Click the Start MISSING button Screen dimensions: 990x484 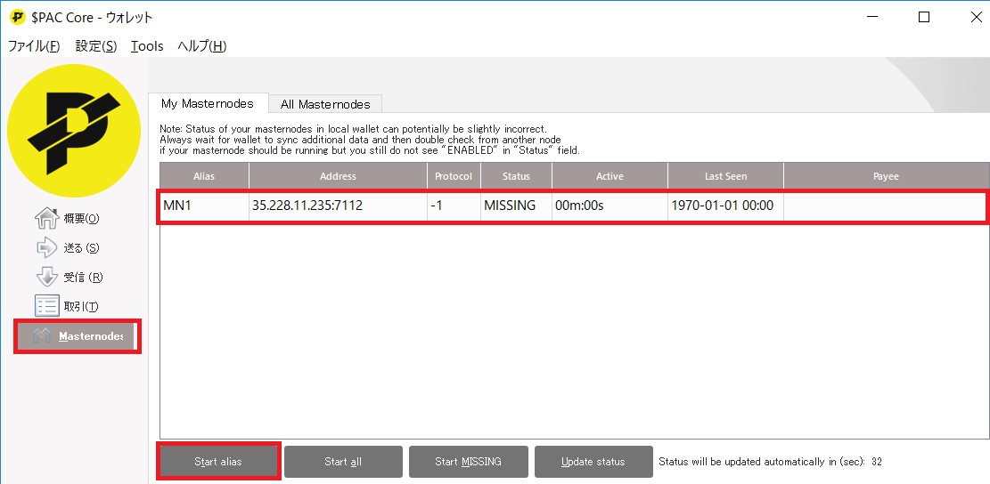click(468, 462)
